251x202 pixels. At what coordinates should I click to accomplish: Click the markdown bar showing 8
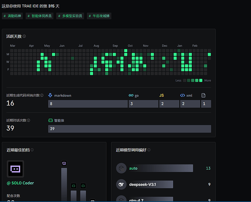point(88,104)
